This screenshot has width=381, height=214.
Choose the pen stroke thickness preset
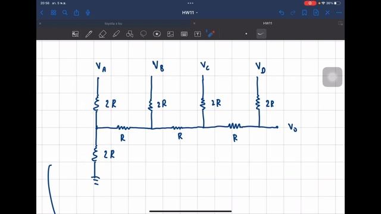click(x=261, y=34)
